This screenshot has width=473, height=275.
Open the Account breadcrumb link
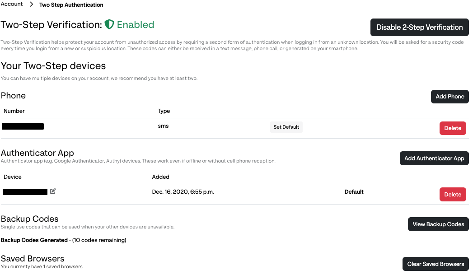(x=11, y=4)
